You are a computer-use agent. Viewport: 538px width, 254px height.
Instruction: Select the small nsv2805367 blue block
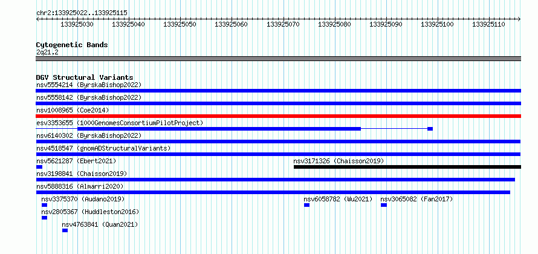[x=44, y=218]
